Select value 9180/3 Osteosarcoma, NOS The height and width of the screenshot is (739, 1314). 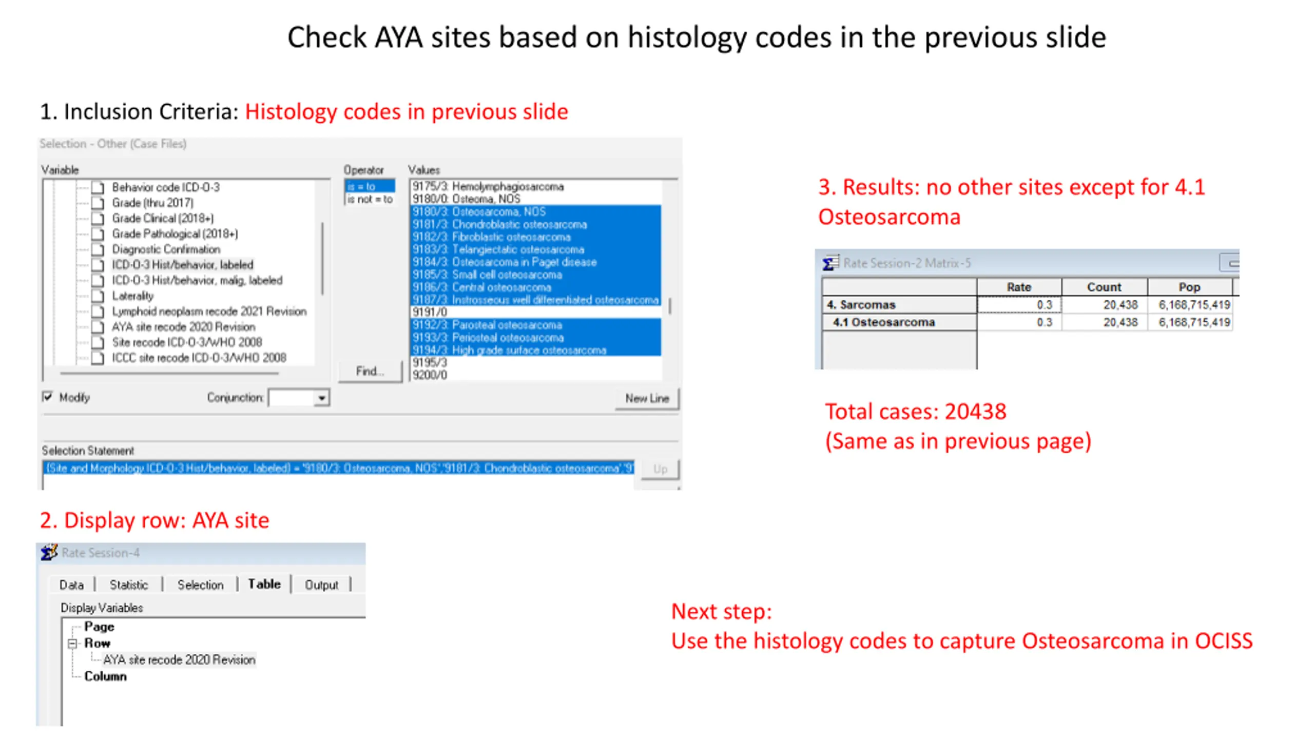(x=535, y=211)
